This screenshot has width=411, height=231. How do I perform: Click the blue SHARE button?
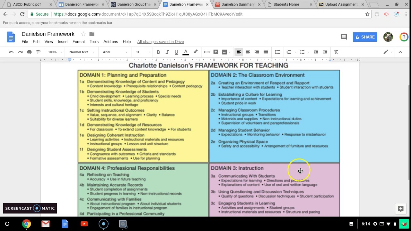[x=365, y=37]
